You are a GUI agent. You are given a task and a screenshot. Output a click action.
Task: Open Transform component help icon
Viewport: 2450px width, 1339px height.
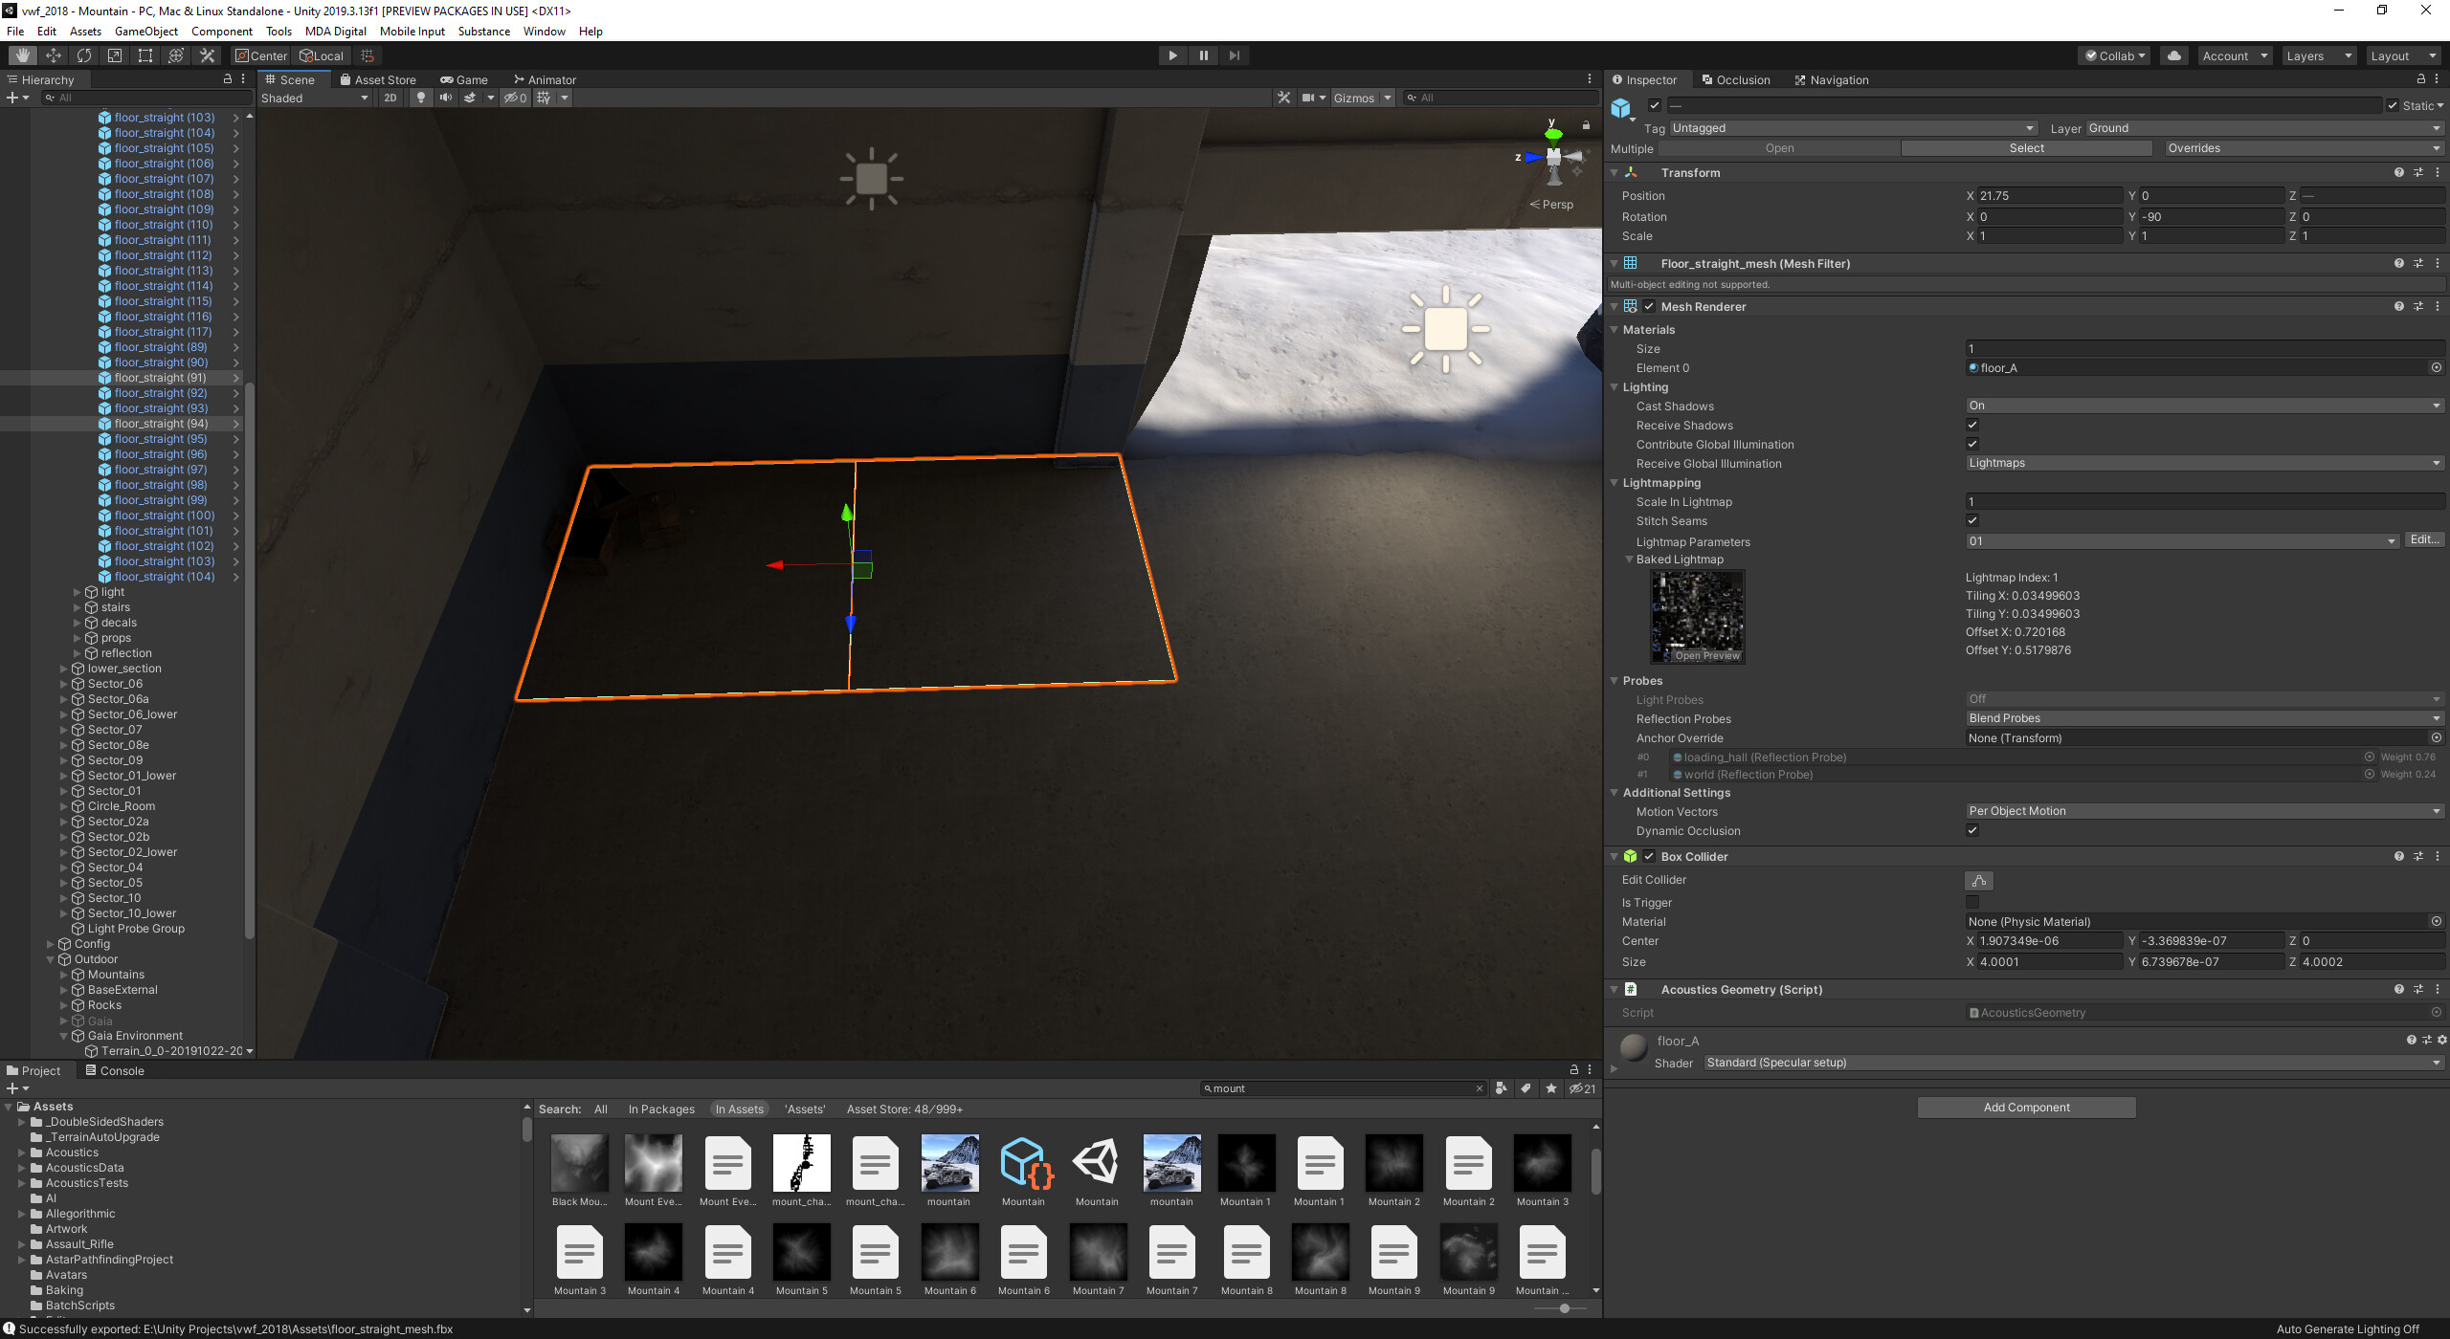(x=2398, y=172)
